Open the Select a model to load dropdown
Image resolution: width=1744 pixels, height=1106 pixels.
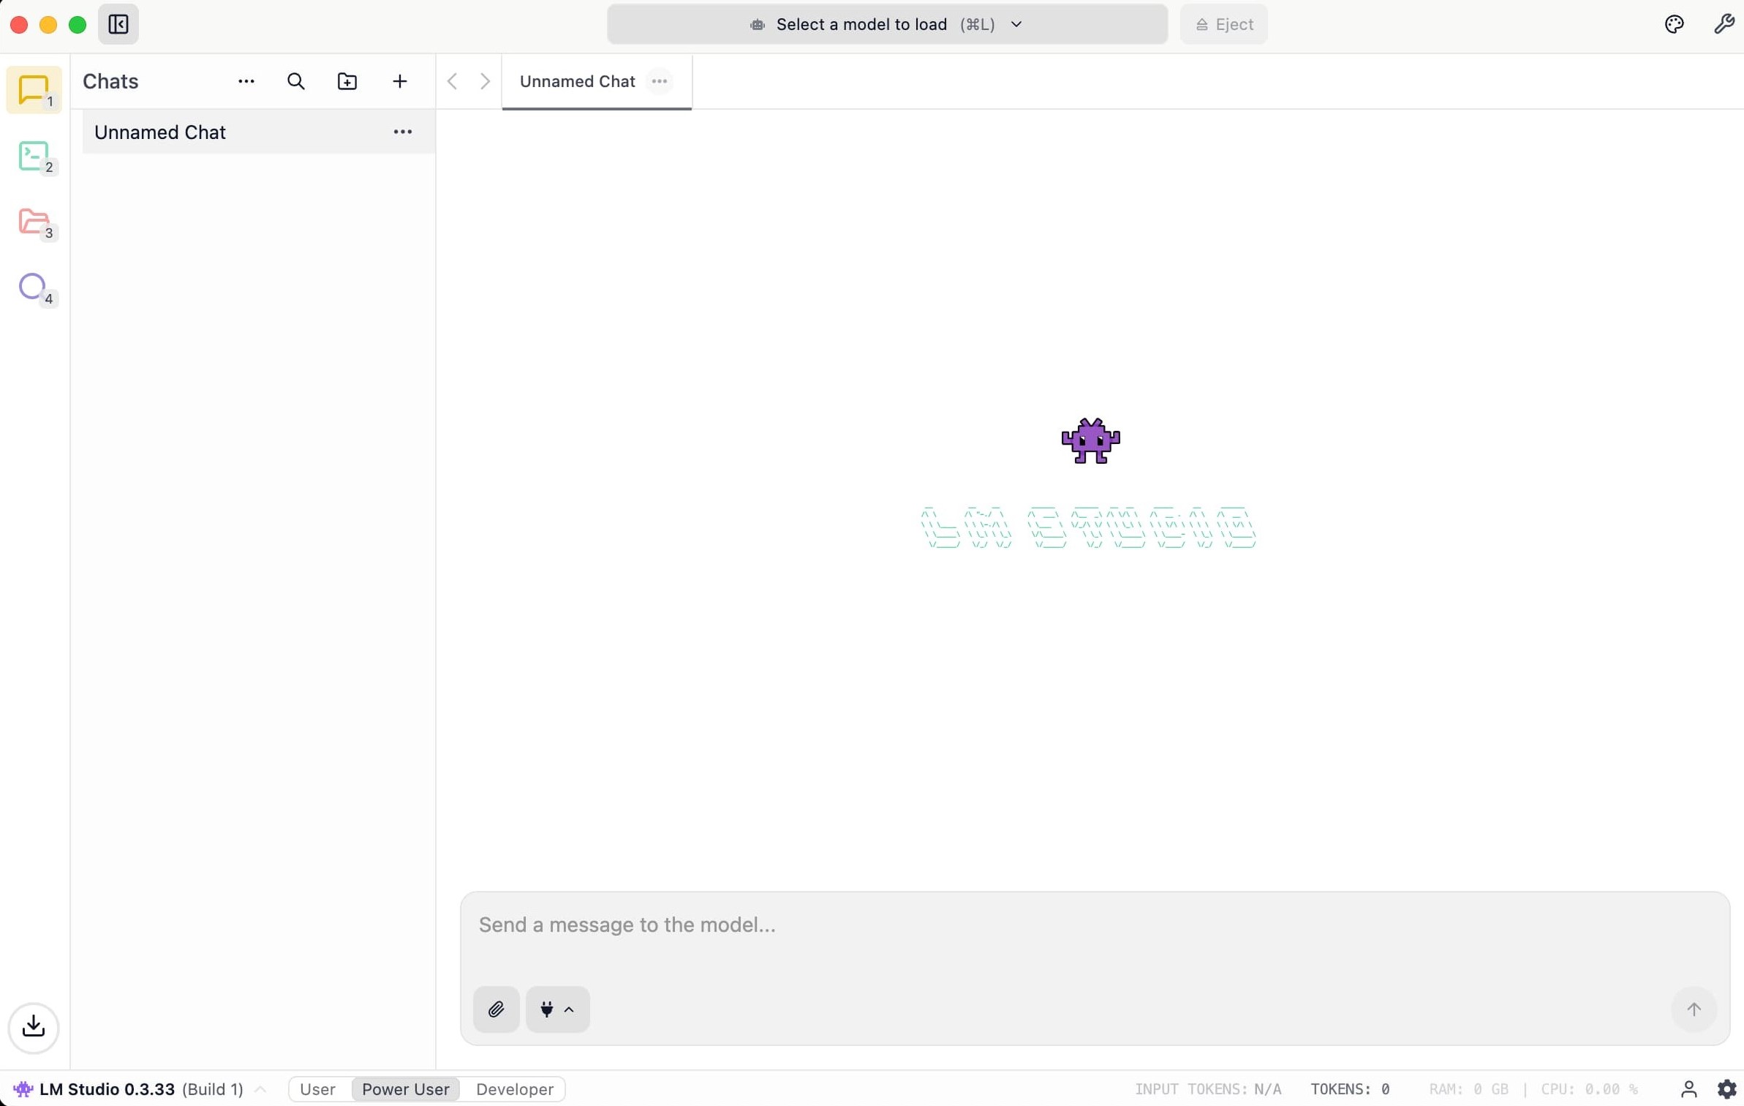pyautogui.click(x=886, y=24)
